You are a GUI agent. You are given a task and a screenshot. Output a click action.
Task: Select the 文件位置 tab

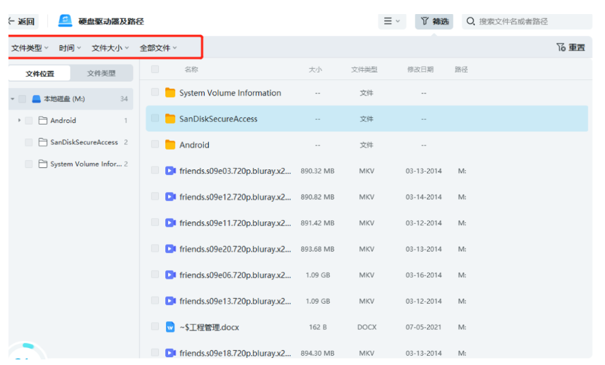pos(40,73)
